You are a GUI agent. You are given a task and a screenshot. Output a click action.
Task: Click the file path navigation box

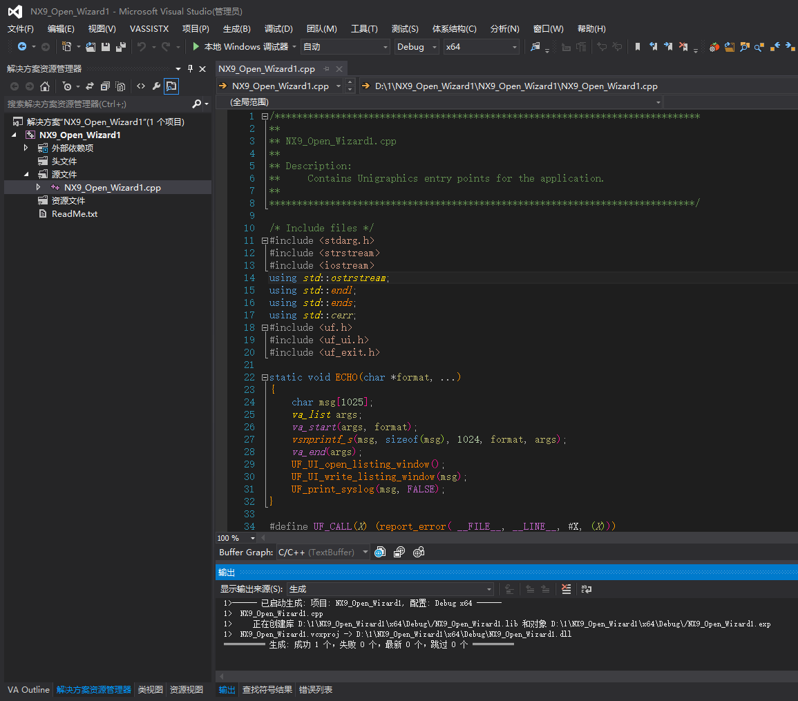coord(578,86)
